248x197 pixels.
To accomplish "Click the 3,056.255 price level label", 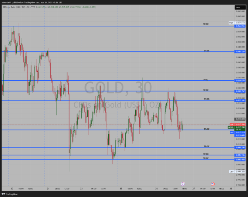I will click(240, 26).
